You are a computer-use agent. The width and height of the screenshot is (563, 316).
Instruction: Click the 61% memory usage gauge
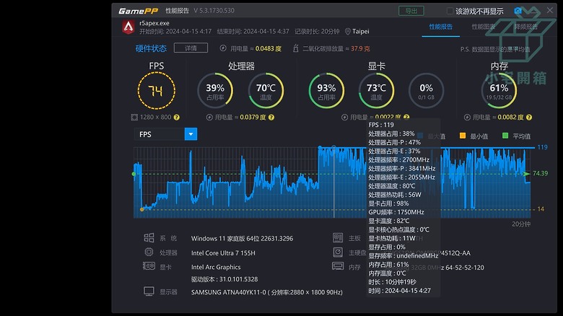(499, 90)
